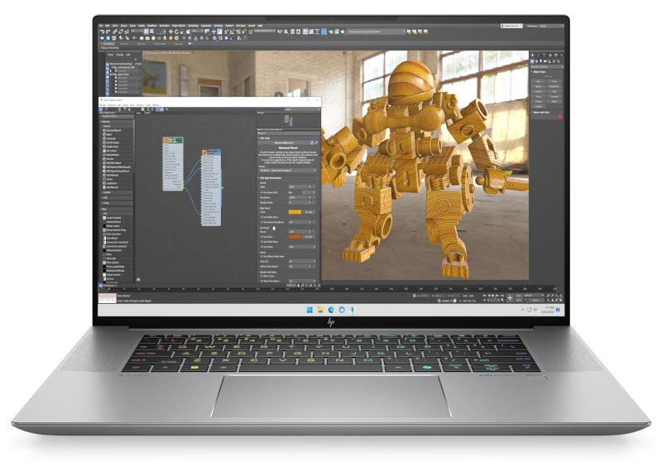Open the File menu in 3ds Max
The image size is (662, 472).
click(x=100, y=26)
